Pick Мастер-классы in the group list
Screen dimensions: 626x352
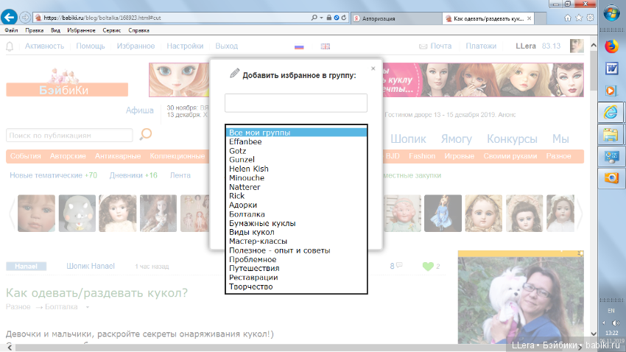pos(258,242)
